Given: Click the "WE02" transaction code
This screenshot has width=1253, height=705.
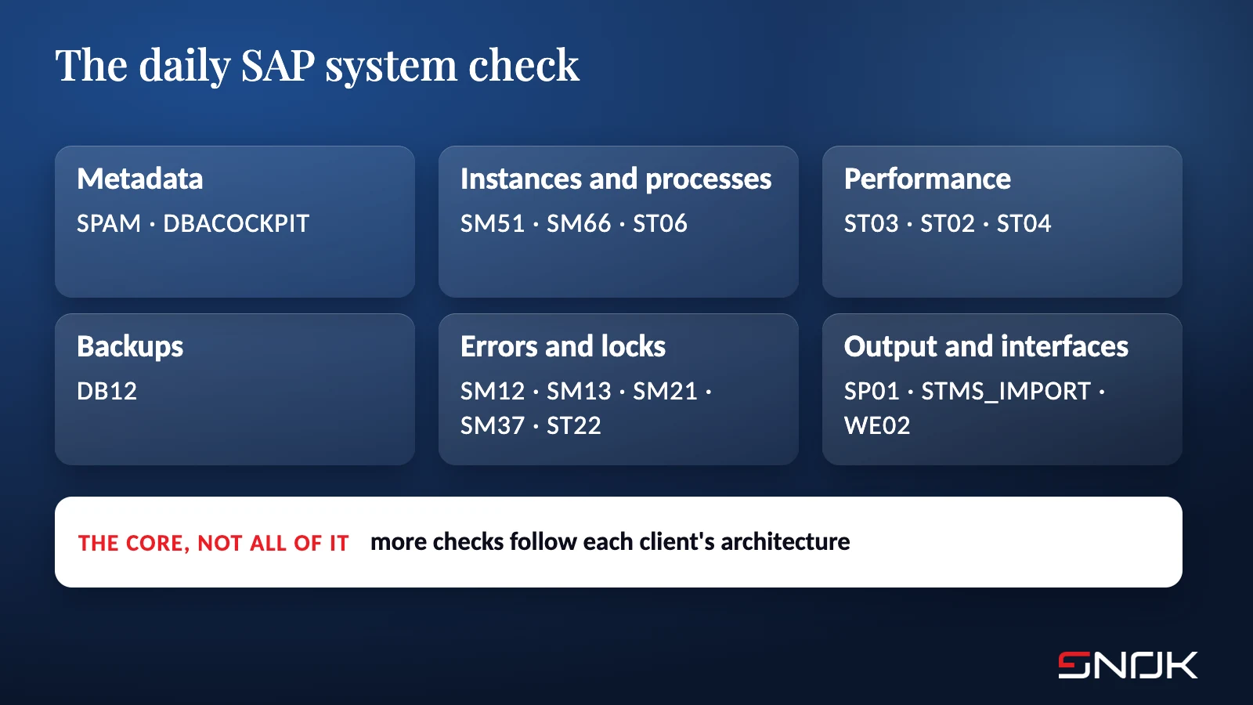Looking at the screenshot, I should [877, 425].
